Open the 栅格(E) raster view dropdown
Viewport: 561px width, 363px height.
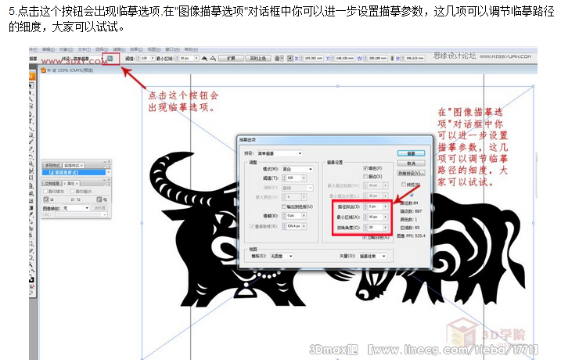tap(281, 256)
